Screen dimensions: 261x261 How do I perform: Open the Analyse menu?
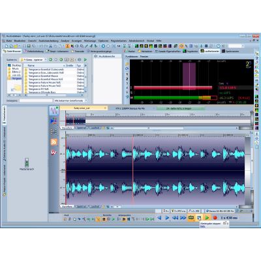[x=65, y=40]
